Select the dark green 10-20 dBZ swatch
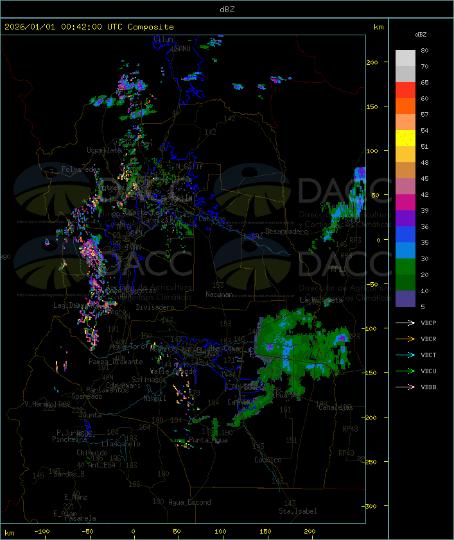 [405, 282]
